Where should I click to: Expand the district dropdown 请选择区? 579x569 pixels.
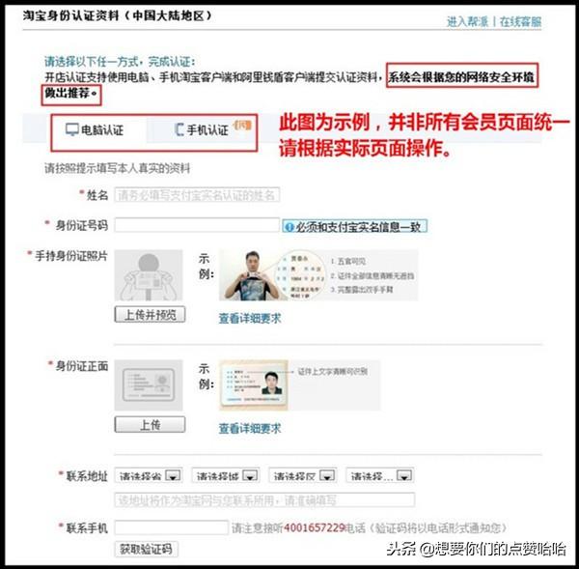tap(303, 475)
